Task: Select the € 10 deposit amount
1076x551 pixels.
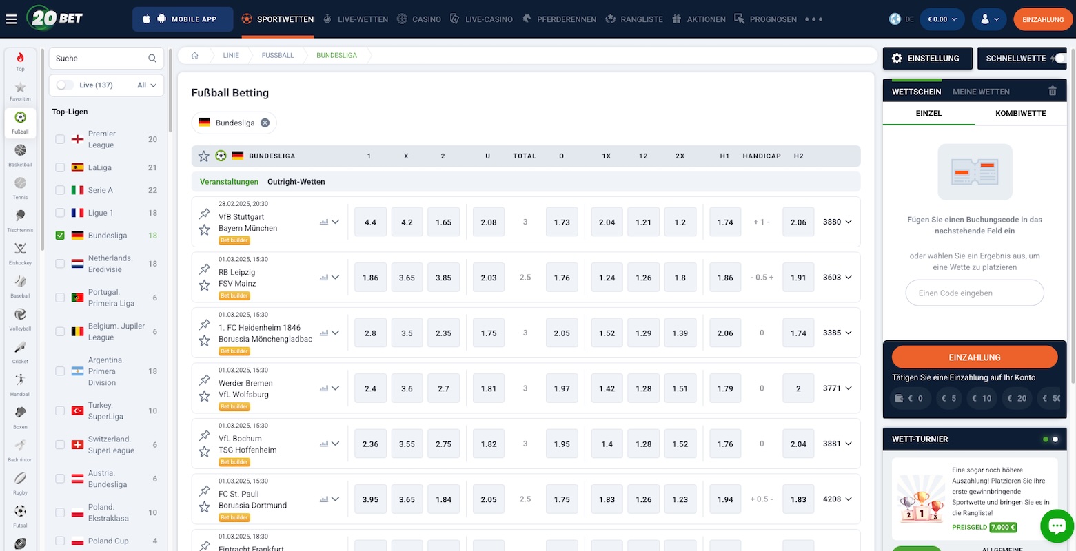Action: [x=982, y=398]
